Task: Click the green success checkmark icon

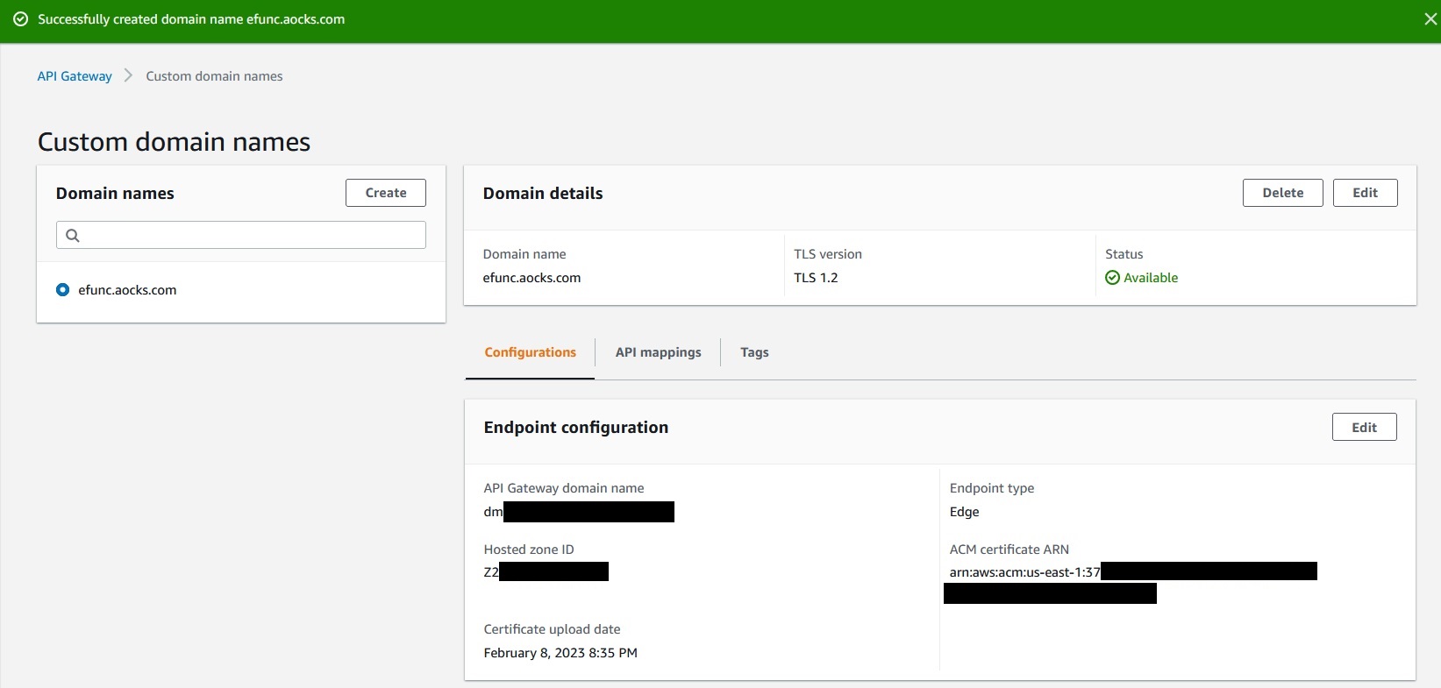Action: (x=20, y=19)
